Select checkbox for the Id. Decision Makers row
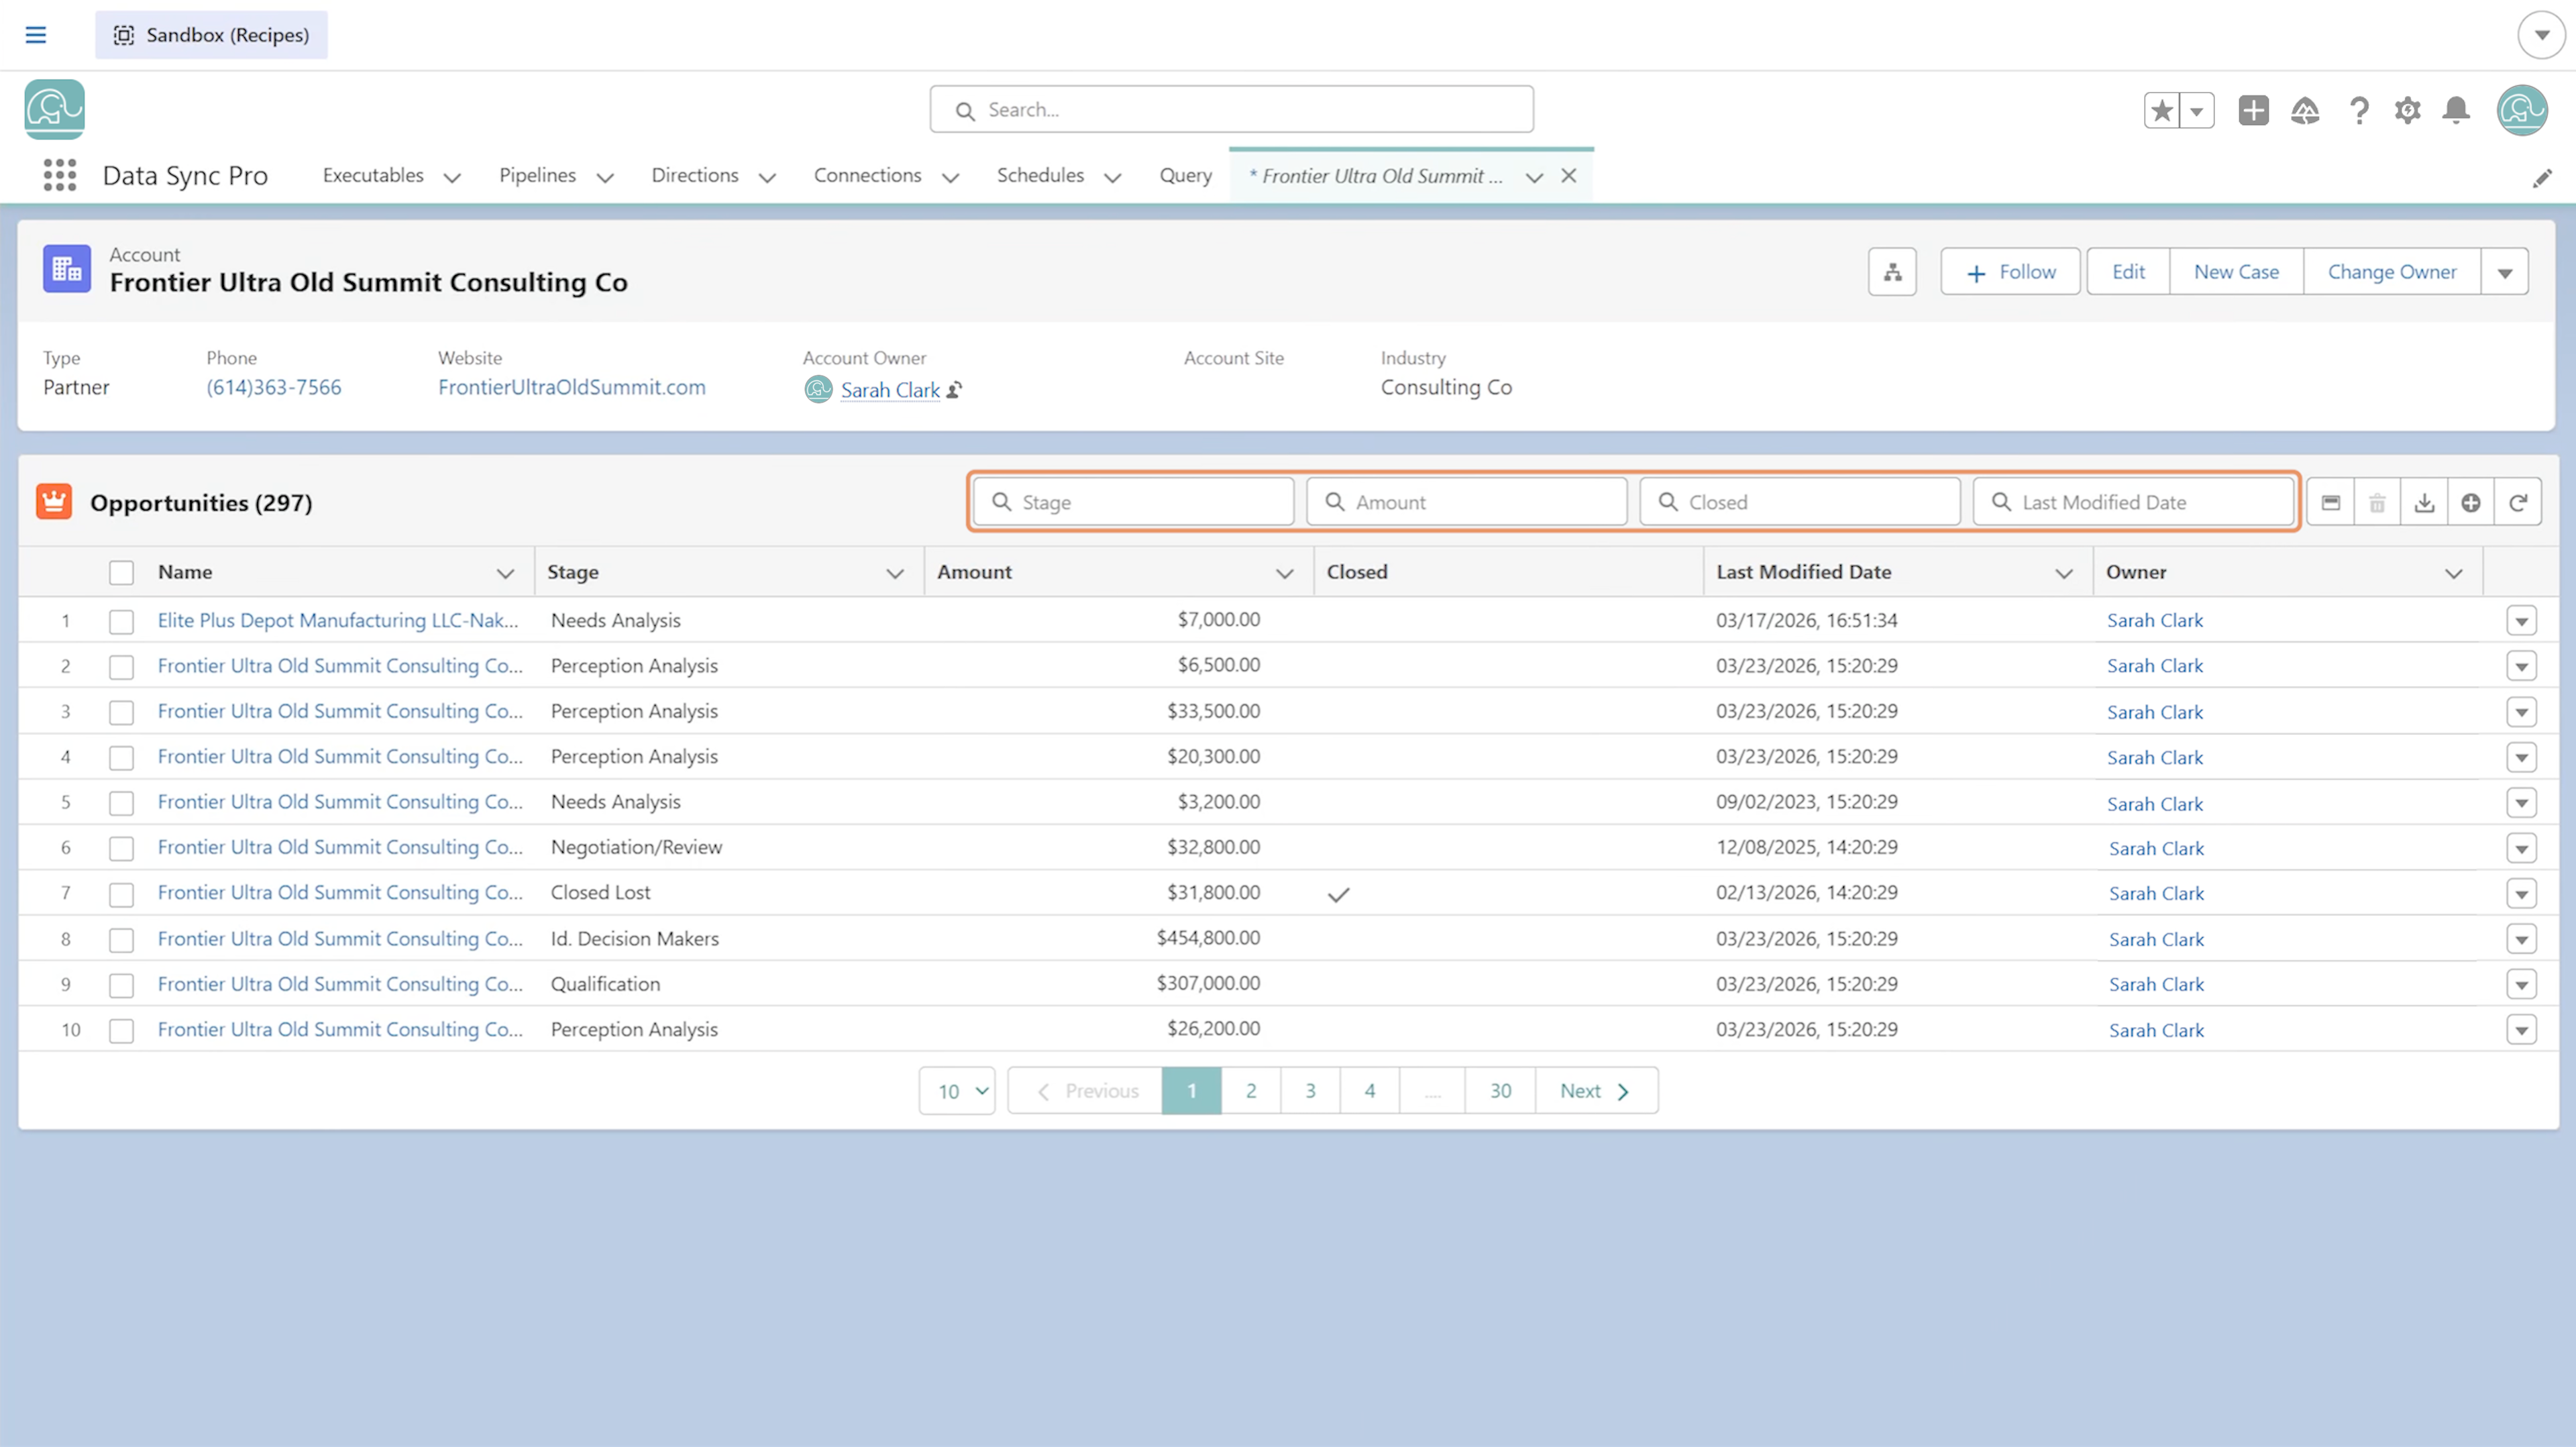2576x1447 pixels. [x=121, y=940]
